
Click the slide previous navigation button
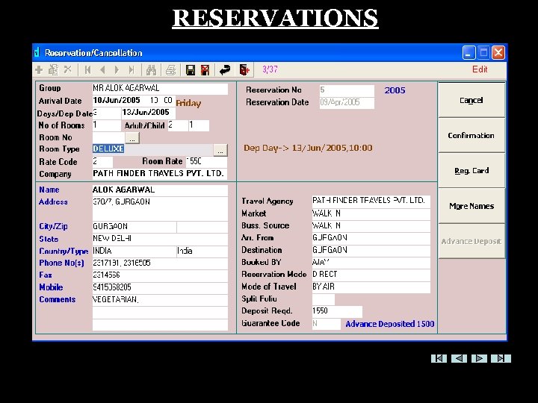click(x=459, y=358)
